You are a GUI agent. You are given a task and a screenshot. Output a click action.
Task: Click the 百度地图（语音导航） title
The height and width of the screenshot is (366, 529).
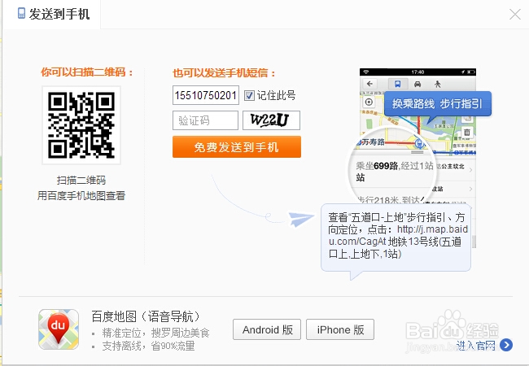tap(146, 316)
